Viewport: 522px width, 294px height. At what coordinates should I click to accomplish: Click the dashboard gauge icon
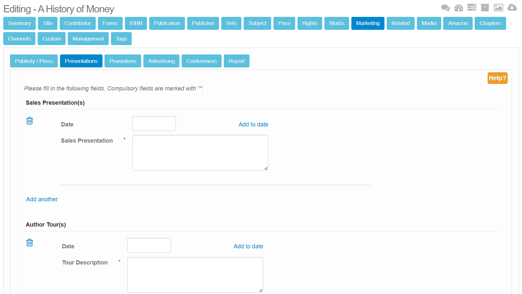[458, 8]
